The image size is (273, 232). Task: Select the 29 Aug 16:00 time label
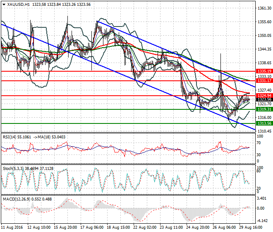(251, 227)
